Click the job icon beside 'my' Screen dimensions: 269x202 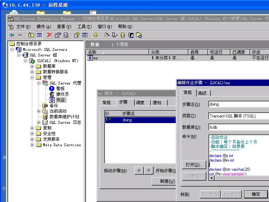(x=90, y=58)
